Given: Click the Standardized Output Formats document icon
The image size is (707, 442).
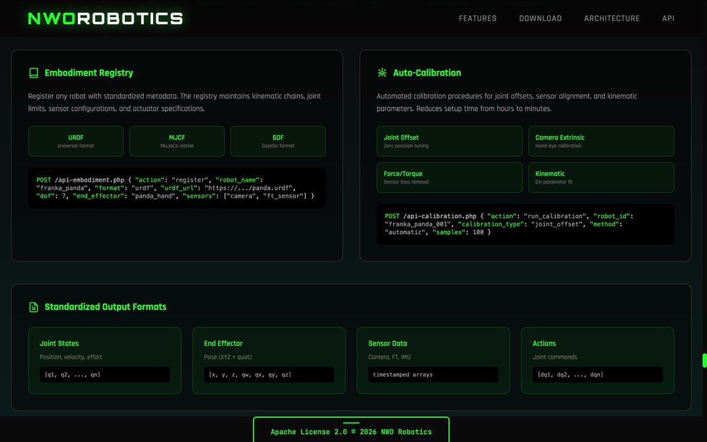Looking at the screenshot, I should tap(34, 307).
